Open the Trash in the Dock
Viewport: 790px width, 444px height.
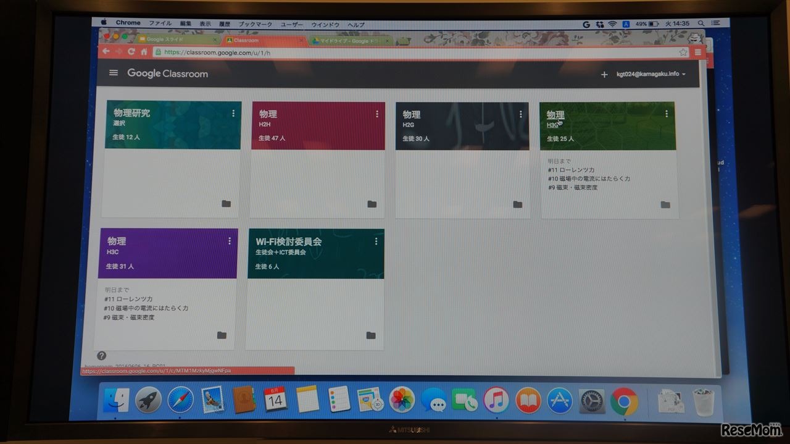704,402
